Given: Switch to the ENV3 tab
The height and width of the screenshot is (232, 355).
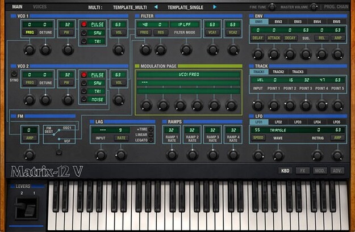Looking at the screenshot, I should (296, 22).
